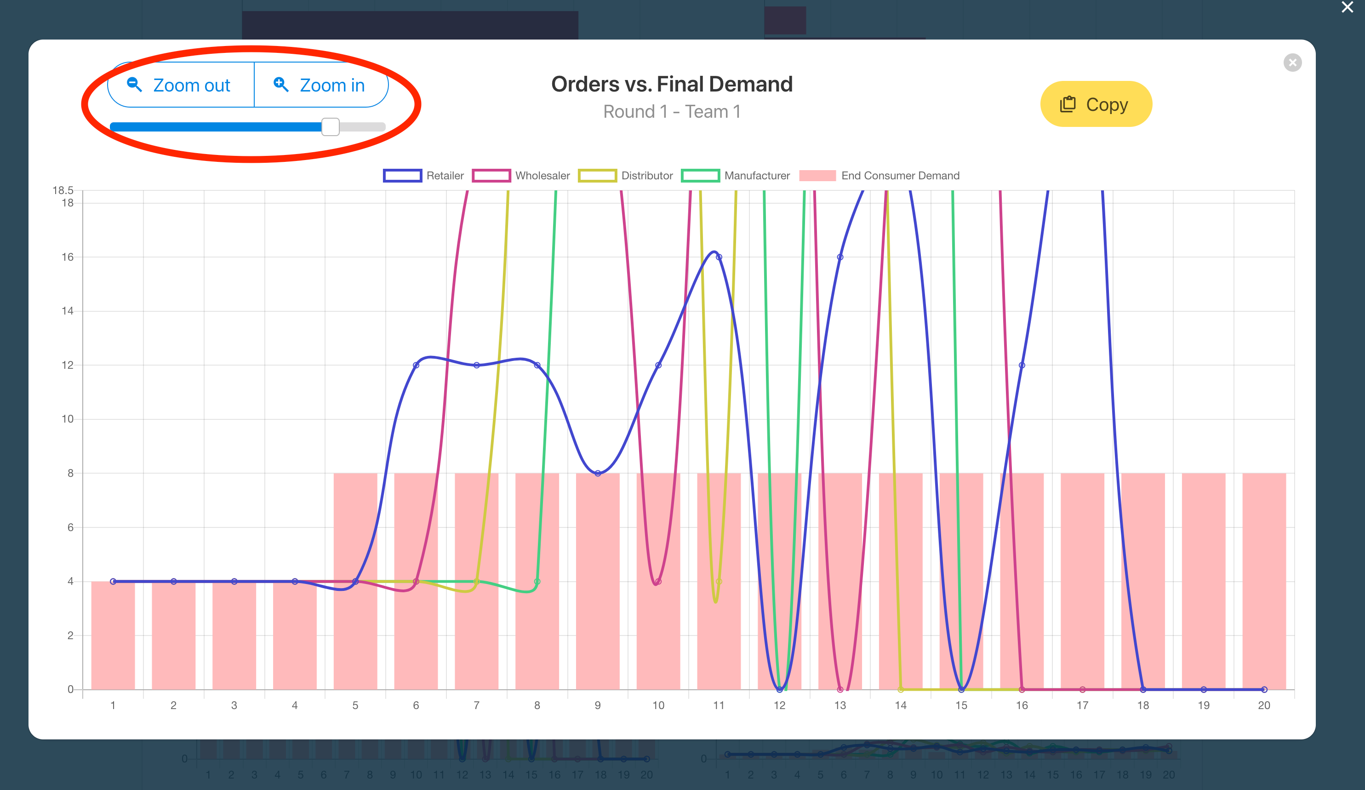1365x790 pixels.
Task: Click the clipboard icon on Copy button
Action: [x=1068, y=104]
